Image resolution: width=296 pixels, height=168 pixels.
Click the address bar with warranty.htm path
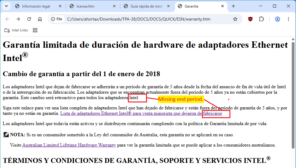(138, 19)
